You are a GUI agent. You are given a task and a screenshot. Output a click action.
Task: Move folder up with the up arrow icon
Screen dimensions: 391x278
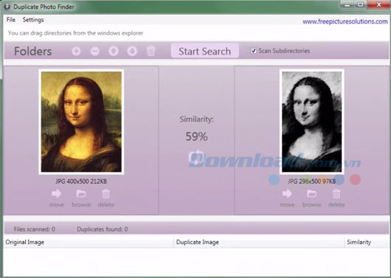(x=114, y=51)
